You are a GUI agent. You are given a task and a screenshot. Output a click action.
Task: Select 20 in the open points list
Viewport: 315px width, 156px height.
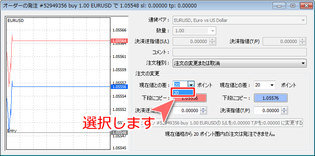coord(183,93)
